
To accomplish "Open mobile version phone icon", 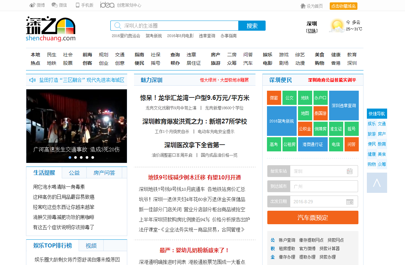I will click(78, 5).
